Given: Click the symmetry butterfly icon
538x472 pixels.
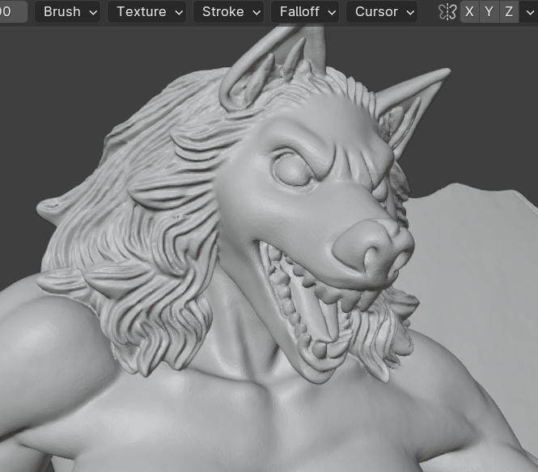Looking at the screenshot, I should pos(447,11).
